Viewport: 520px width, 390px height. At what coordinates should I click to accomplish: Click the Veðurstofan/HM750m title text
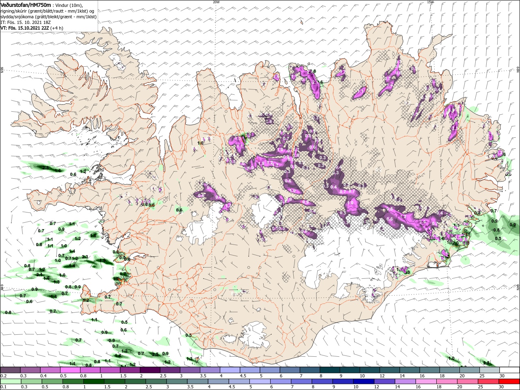[x=26, y=4]
